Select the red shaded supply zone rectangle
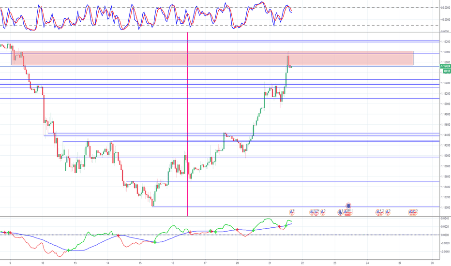This screenshot has width=451, height=266. click(x=212, y=58)
